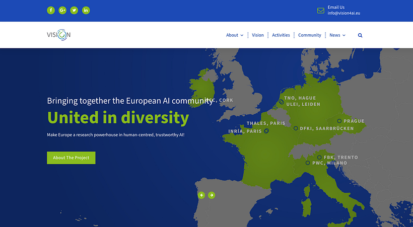The image size is (413, 227).
Task: Open the News menu item
Action: pyautogui.click(x=335, y=35)
